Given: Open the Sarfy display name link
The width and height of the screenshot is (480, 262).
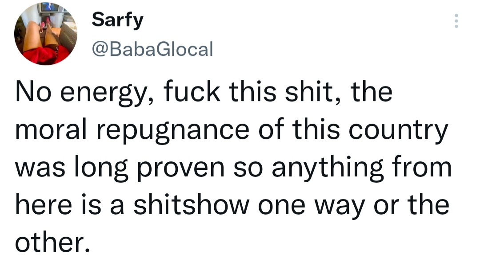Looking at the screenshot, I should coord(117,20).
